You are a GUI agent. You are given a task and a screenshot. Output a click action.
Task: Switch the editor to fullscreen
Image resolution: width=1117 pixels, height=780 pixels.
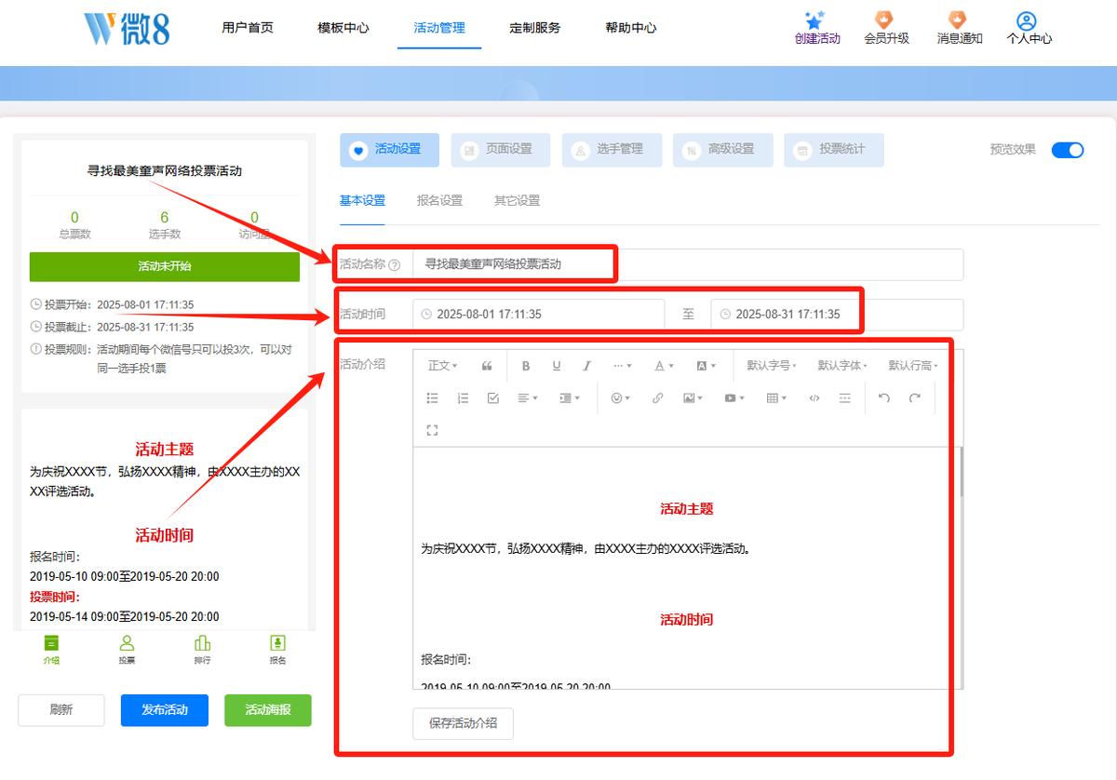pyautogui.click(x=433, y=430)
